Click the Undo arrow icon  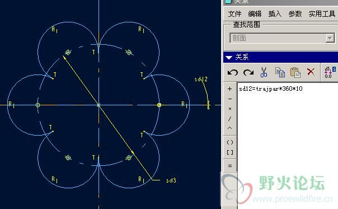[x=233, y=72]
